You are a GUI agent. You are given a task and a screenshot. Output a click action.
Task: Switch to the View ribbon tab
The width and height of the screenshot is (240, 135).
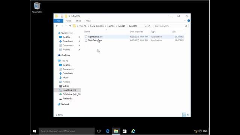tap(88, 21)
